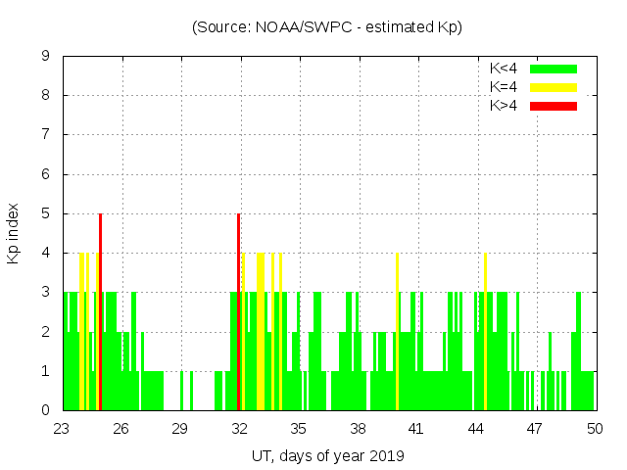The image size is (627, 470).
Task: Click the x-axis tick label 50
Action: coord(595,429)
